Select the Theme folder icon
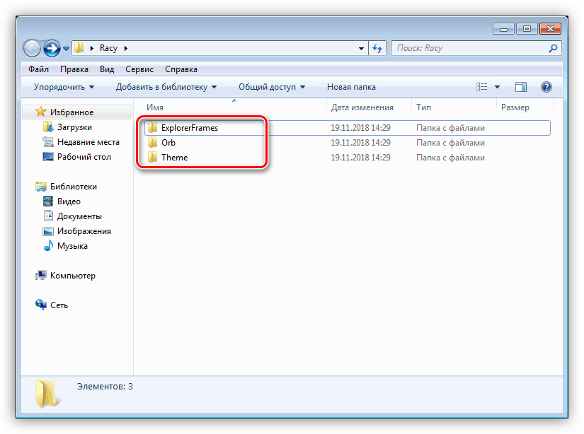 152,158
